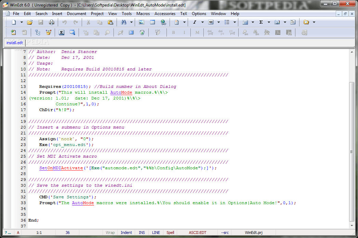Viewport: 358px width, 238px height.
Task: Click the Acrobat PDF viewer icon
Action: pyautogui.click(x=278, y=33)
